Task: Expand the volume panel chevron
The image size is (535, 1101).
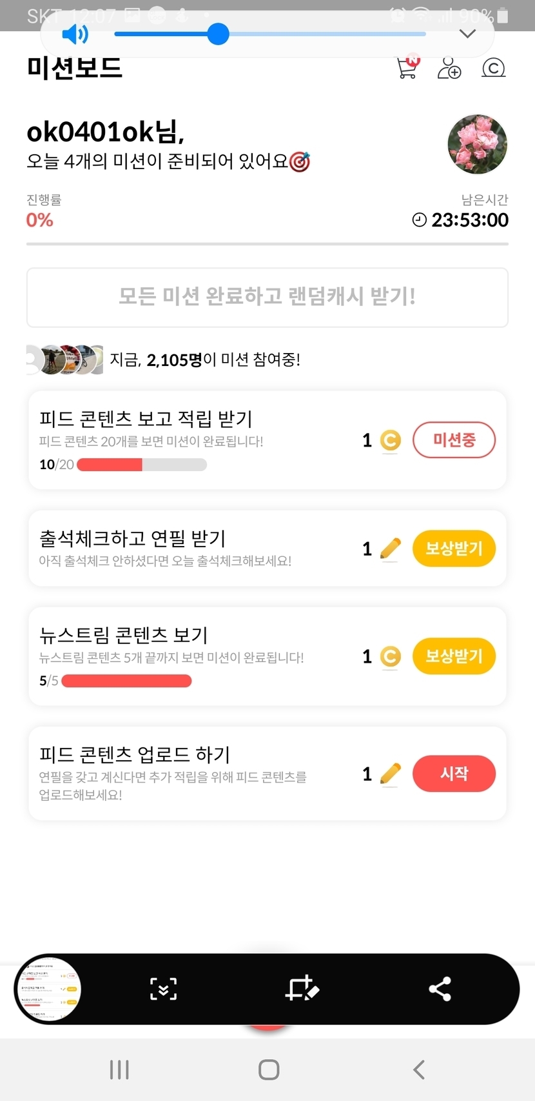Action: [x=467, y=34]
